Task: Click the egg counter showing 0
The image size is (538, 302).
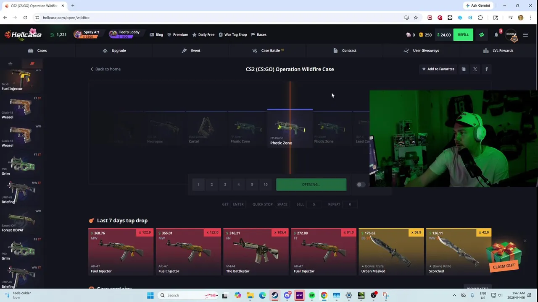Action: 410,35
